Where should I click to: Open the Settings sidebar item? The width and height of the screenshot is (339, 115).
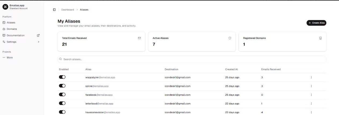pos(21,42)
